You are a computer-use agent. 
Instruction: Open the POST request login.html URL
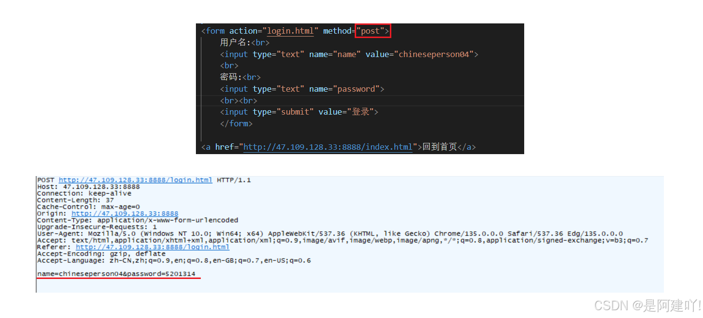coord(135,180)
